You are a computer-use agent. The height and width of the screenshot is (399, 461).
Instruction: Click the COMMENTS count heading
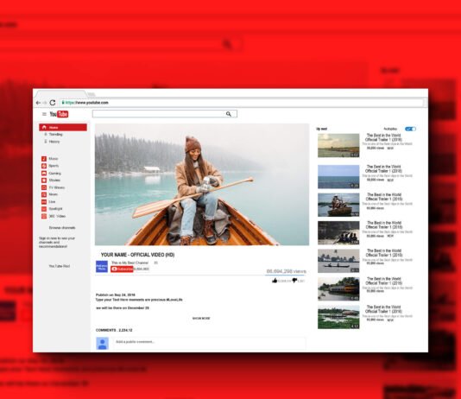[114, 330]
